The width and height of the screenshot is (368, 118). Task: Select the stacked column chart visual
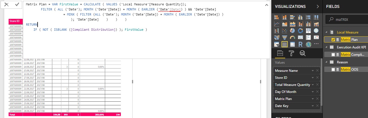[x=285, y=17]
